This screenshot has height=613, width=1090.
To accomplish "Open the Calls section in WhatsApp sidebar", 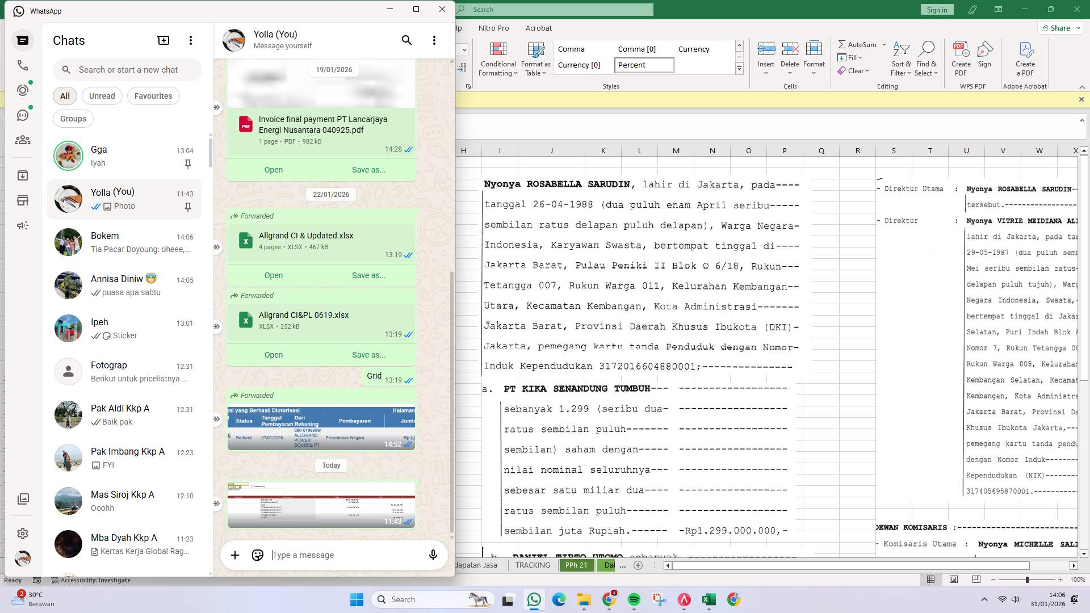I will (x=23, y=65).
